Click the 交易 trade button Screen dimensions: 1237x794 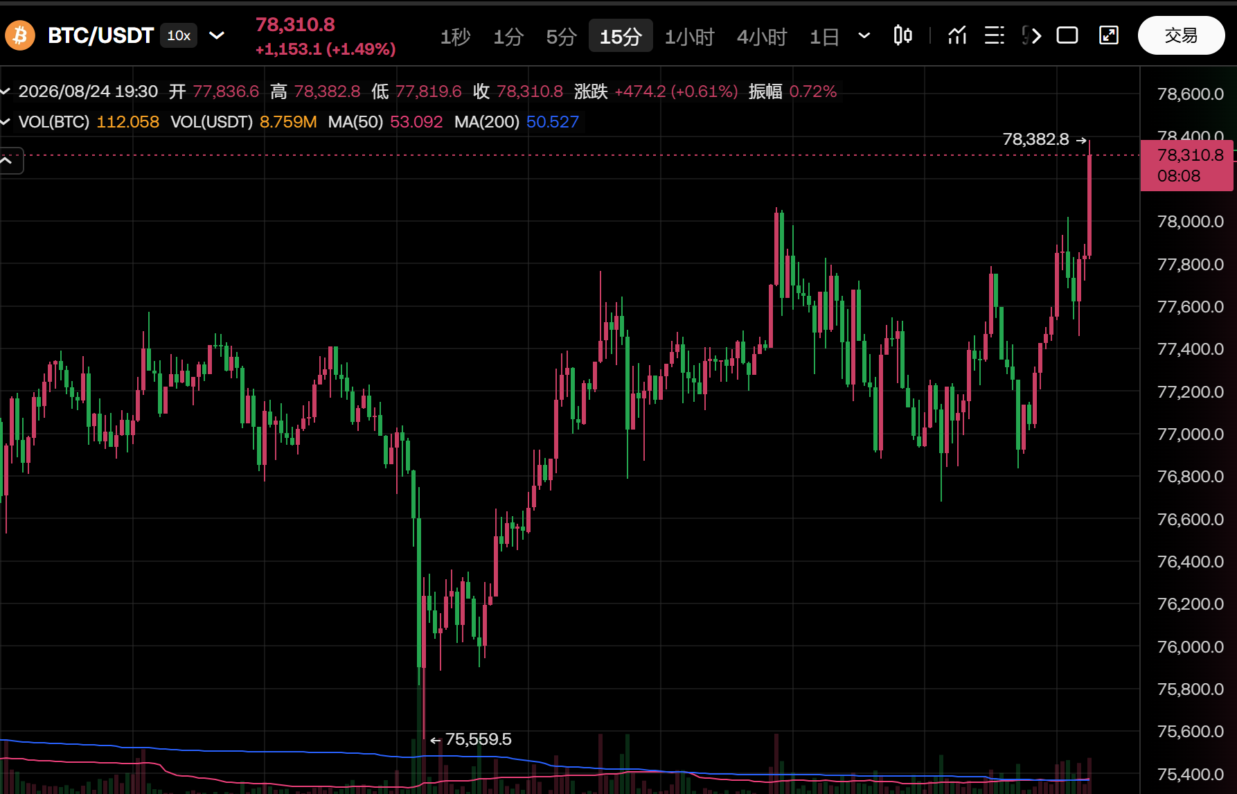[1181, 35]
